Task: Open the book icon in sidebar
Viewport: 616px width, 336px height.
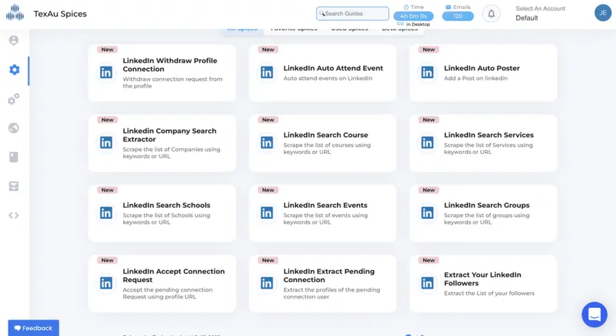Action: (x=14, y=157)
